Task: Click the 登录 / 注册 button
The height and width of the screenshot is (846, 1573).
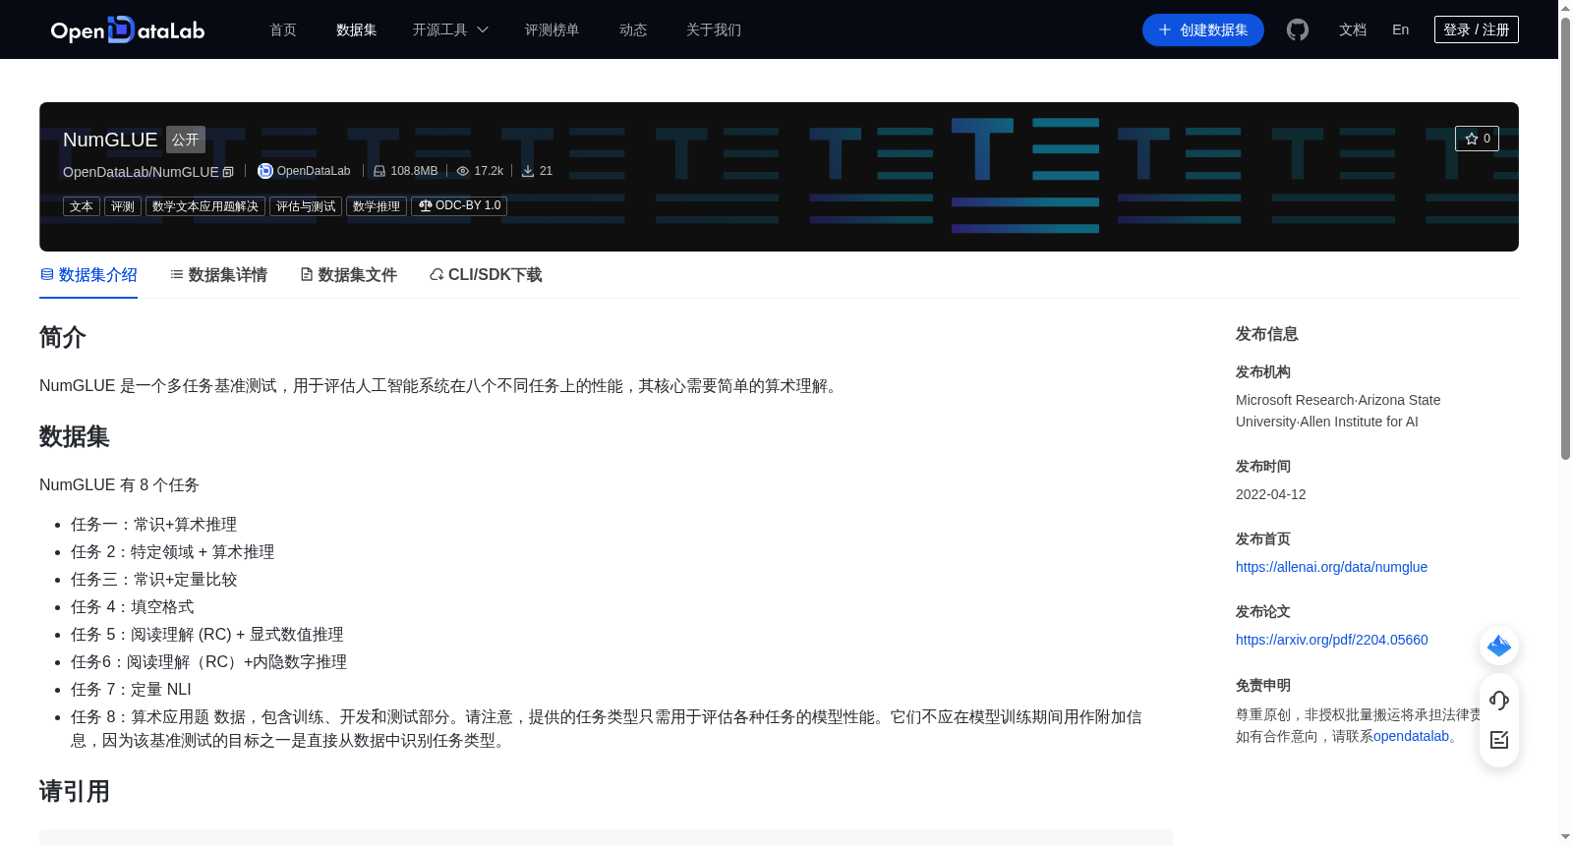Action: pyautogui.click(x=1477, y=29)
